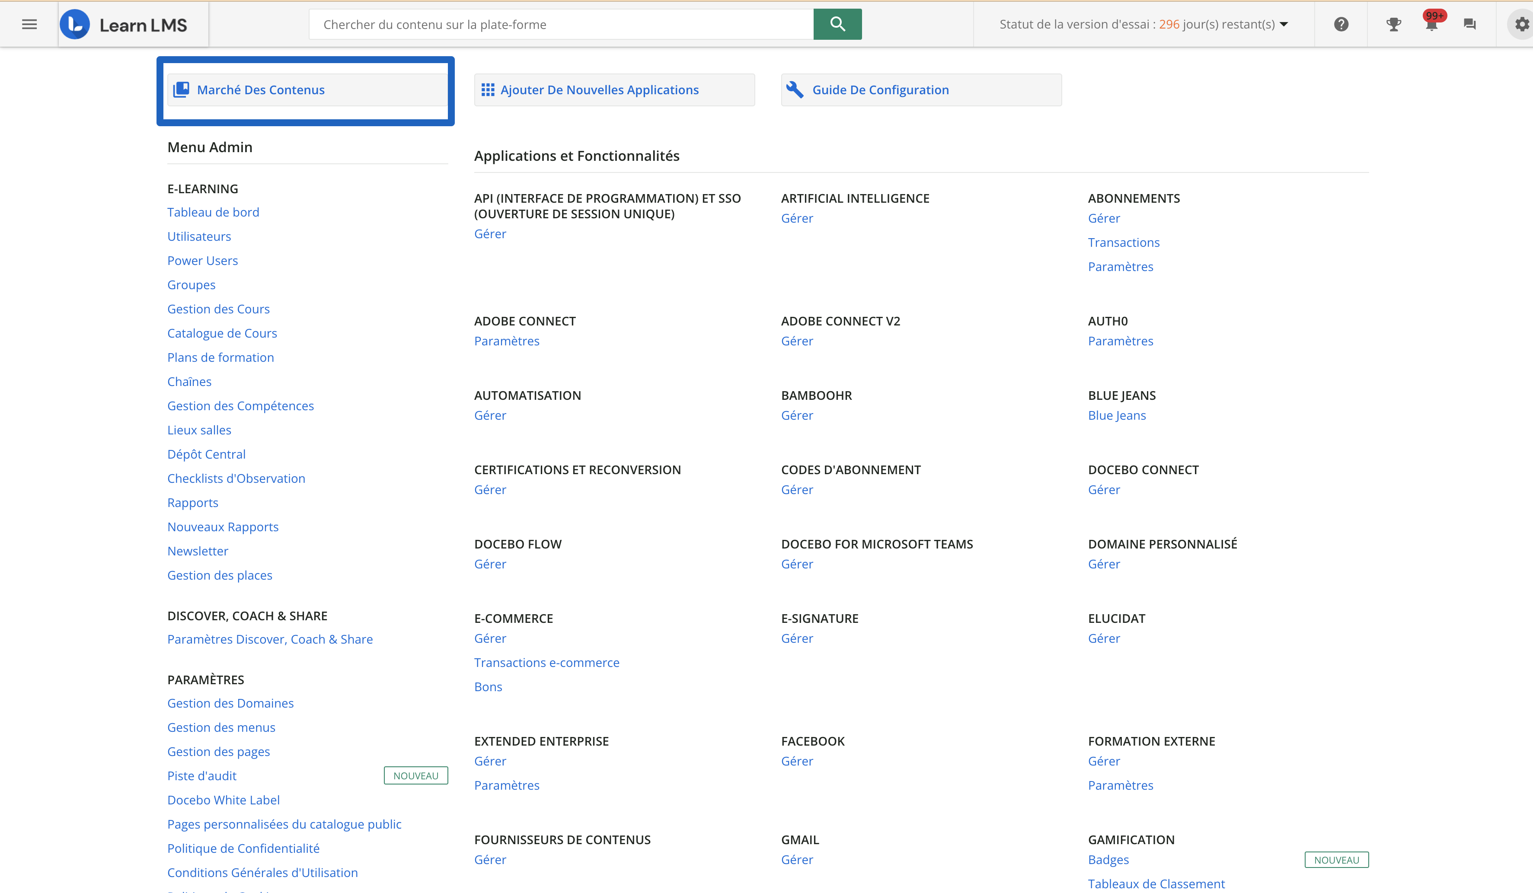The image size is (1533, 893).
Task: Open Politique de Confidentialité
Action: [x=243, y=848]
